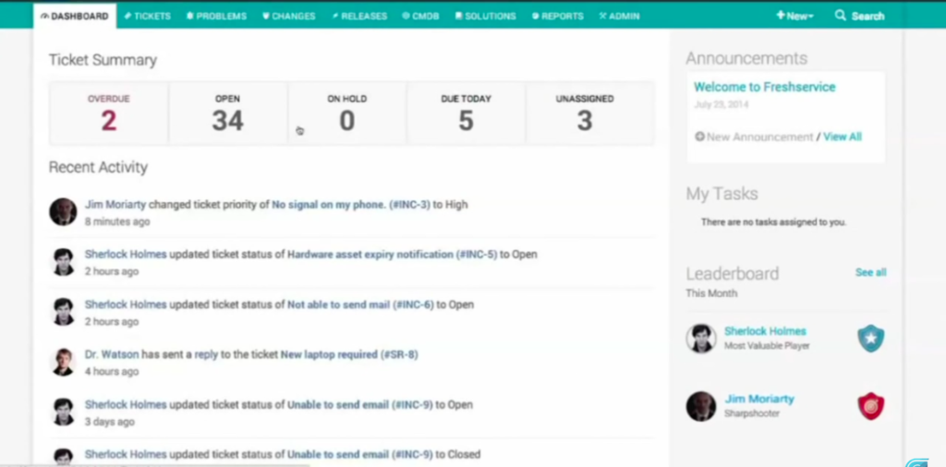Click the '8 minutes ago' timestamp

117,222
